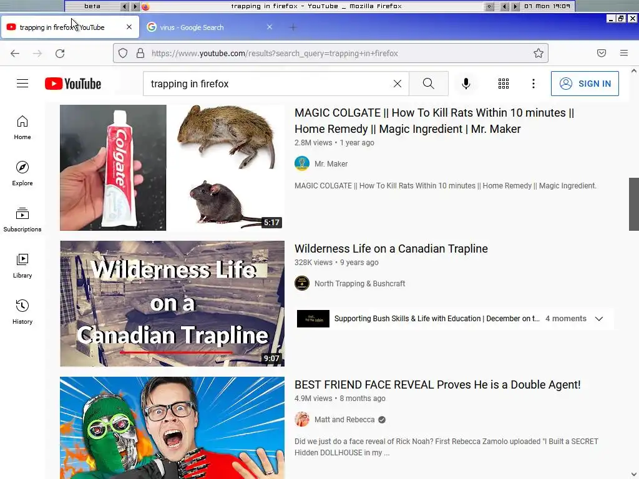Open BEST FRIEND FACE REVEAL video title
This screenshot has height=479, width=639.
[437, 384]
